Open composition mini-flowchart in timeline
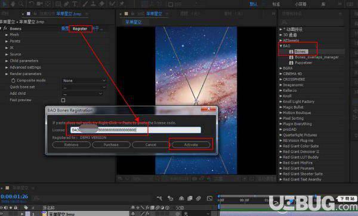 159,198
